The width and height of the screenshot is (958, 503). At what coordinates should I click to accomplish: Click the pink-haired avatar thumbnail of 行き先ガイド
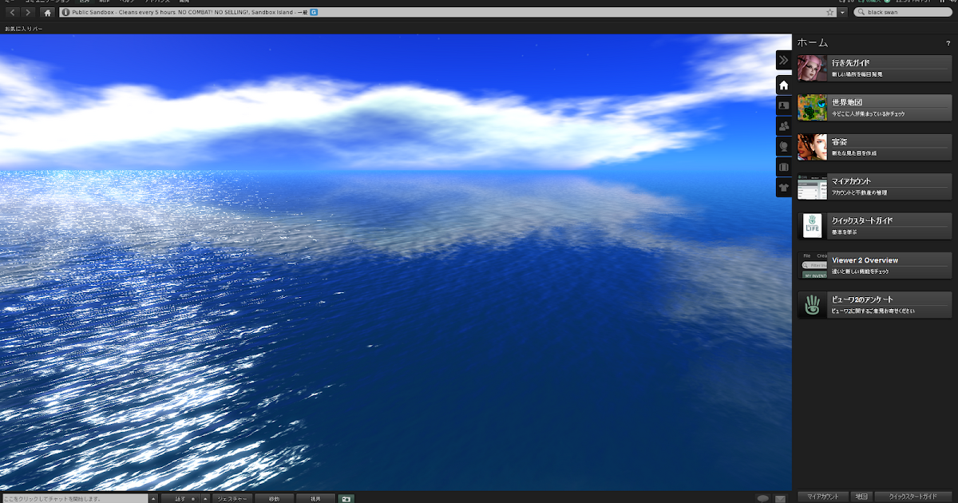[x=812, y=68]
